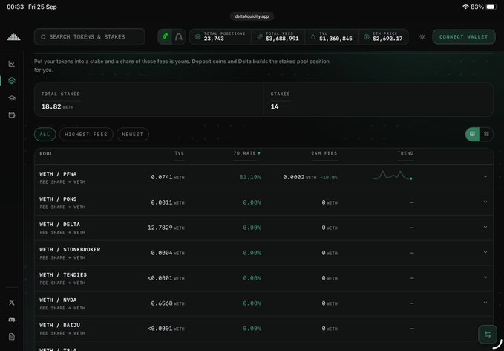
Task: Select the Newest filter tab
Action: click(132, 135)
